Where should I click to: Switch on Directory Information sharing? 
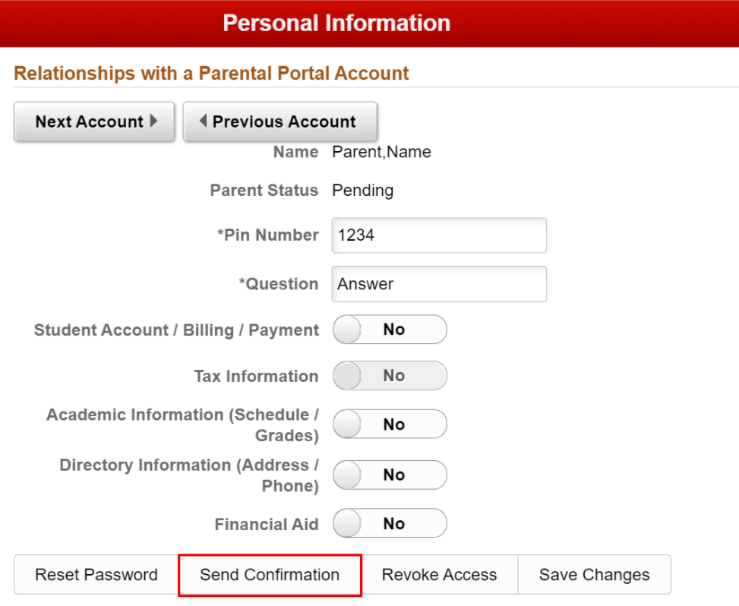coord(390,475)
